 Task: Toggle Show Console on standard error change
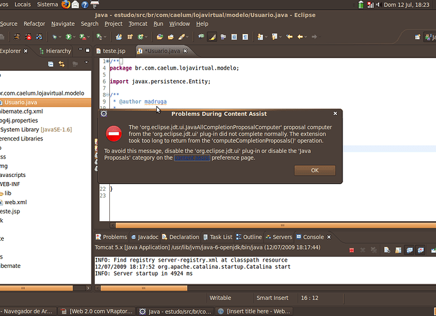(x=420, y=250)
